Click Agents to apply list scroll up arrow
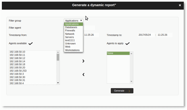This screenshot has width=187, height=110. coord(131,53)
